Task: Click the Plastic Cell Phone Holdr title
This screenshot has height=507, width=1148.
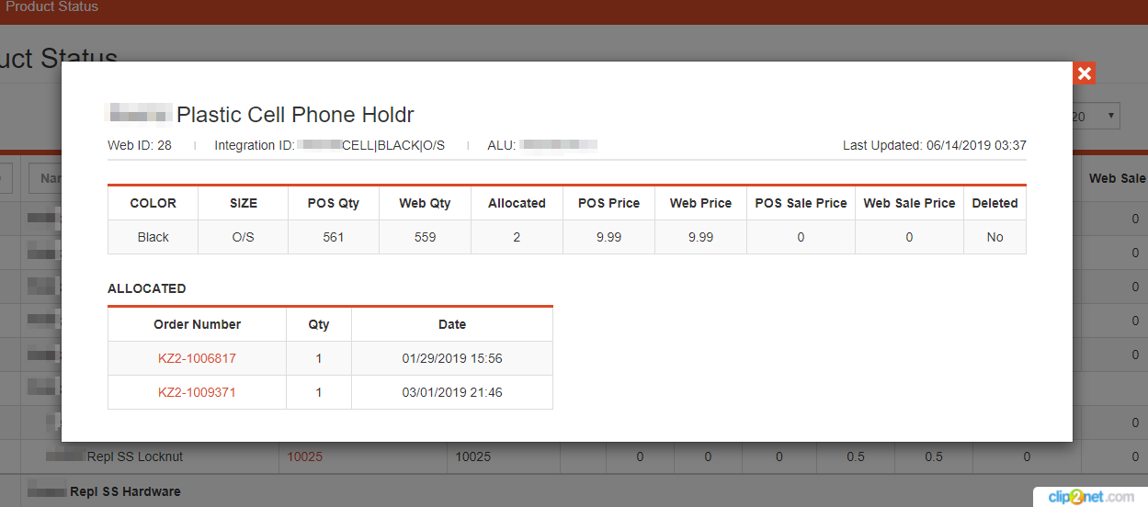Action: pyautogui.click(x=295, y=115)
